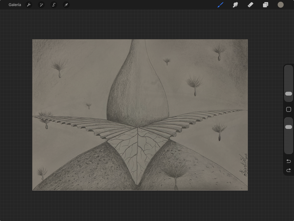
Task: Return to the Galería view
Action: (x=15, y=5)
